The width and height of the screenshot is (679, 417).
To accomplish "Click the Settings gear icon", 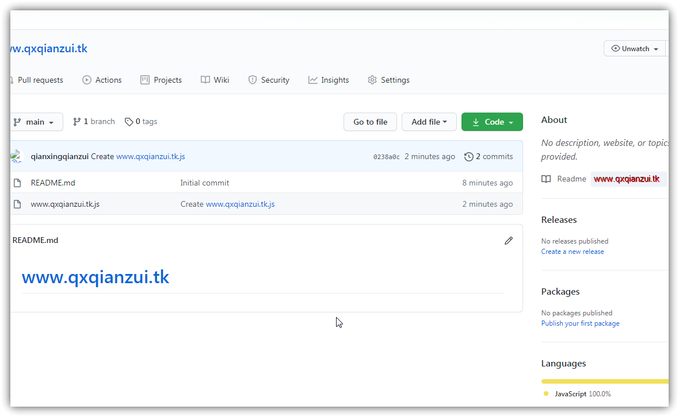I will point(372,80).
